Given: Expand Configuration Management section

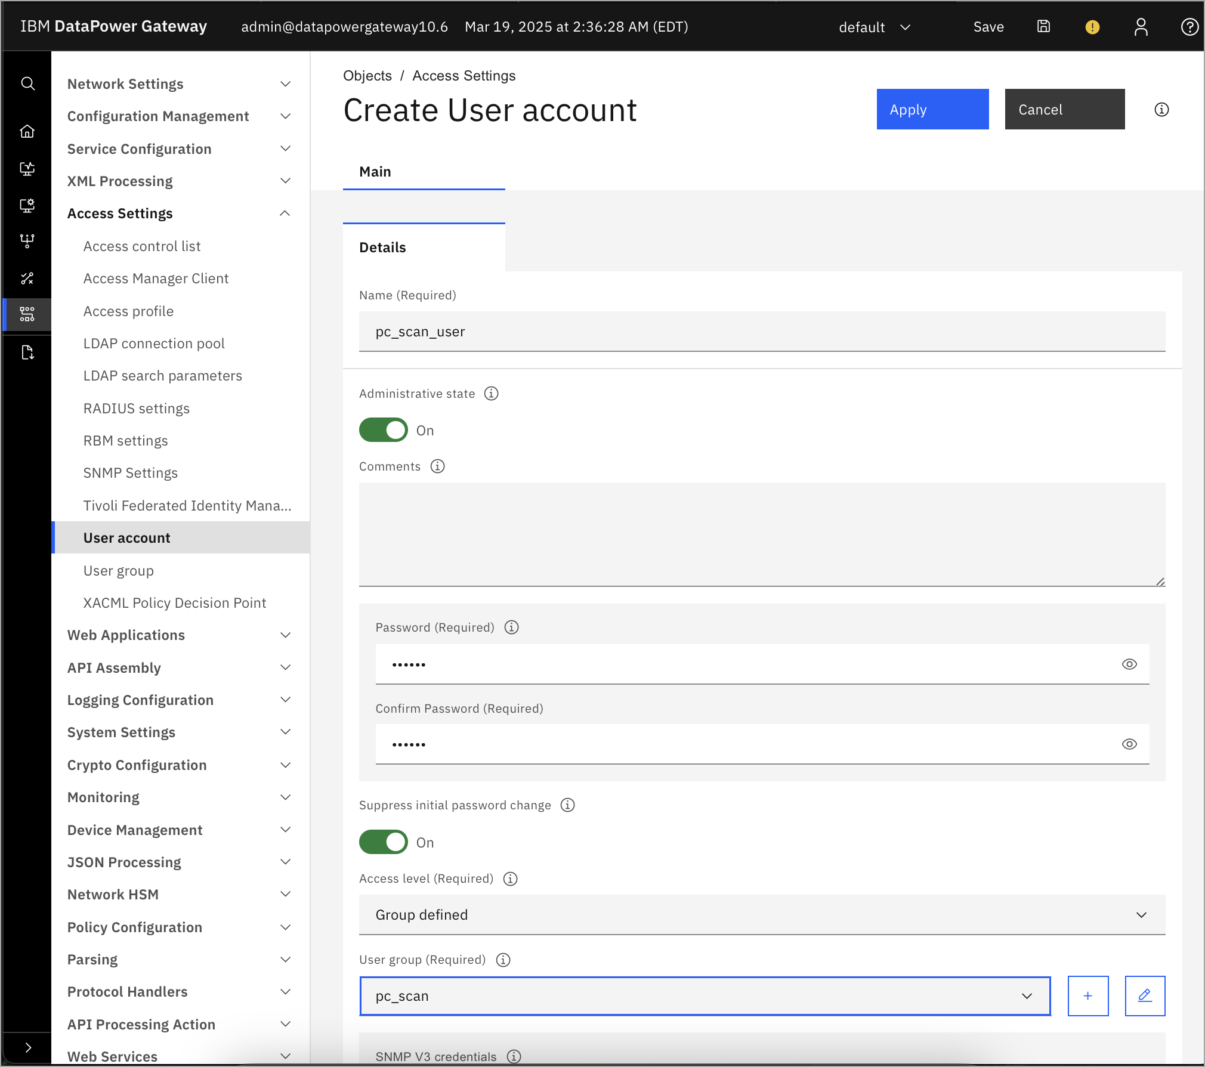Looking at the screenshot, I should (x=180, y=116).
